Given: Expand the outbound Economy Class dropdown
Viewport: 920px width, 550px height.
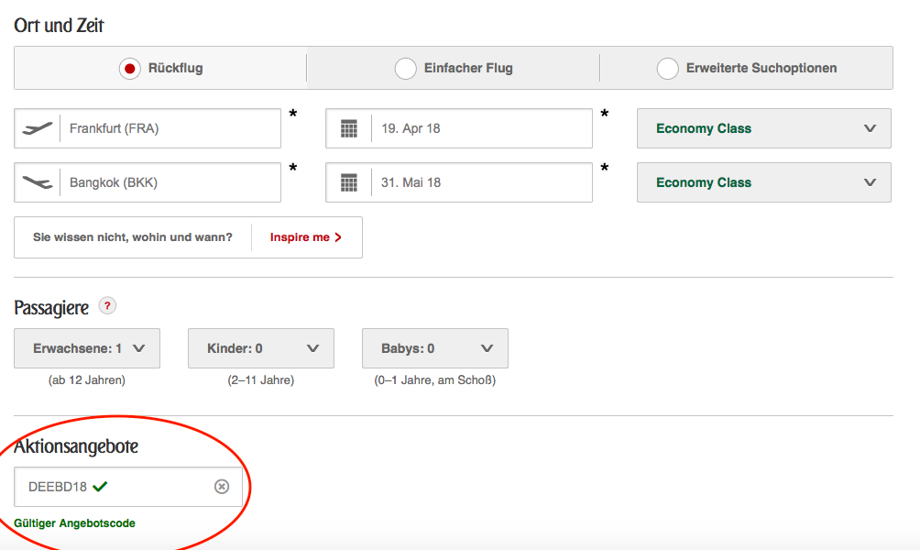Looking at the screenshot, I should [763, 128].
